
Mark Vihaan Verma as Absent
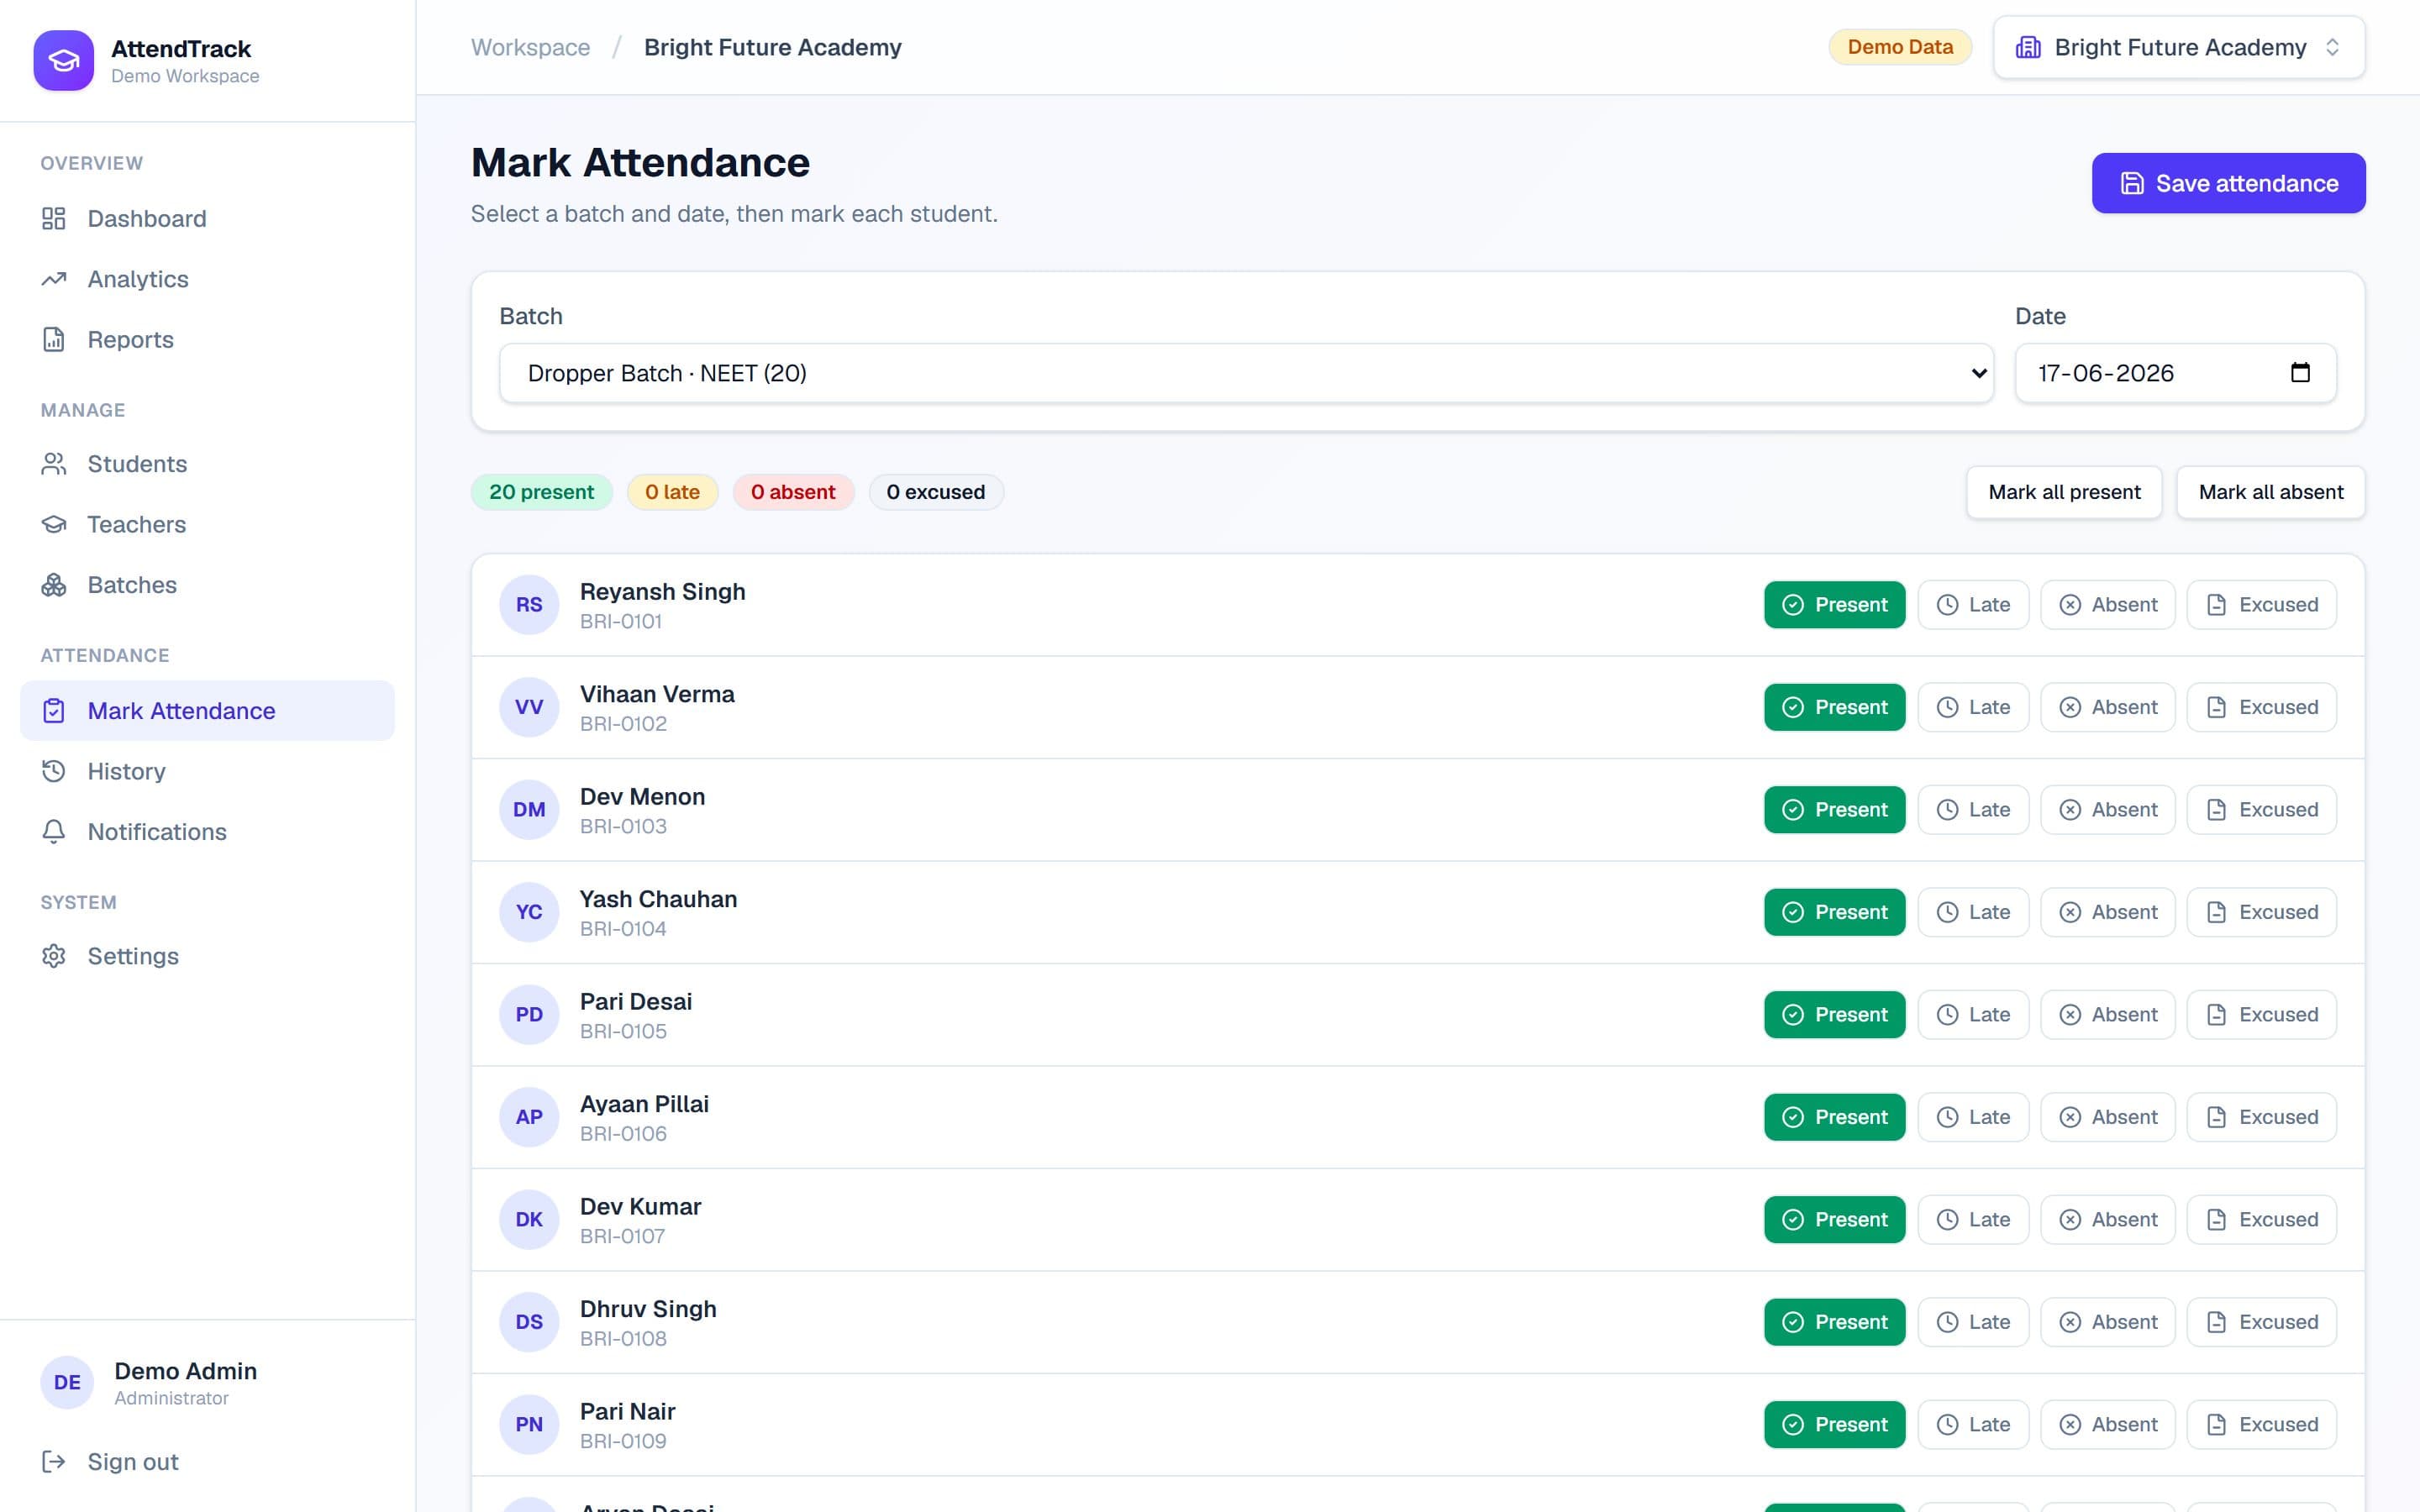pyautogui.click(x=2107, y=707)
